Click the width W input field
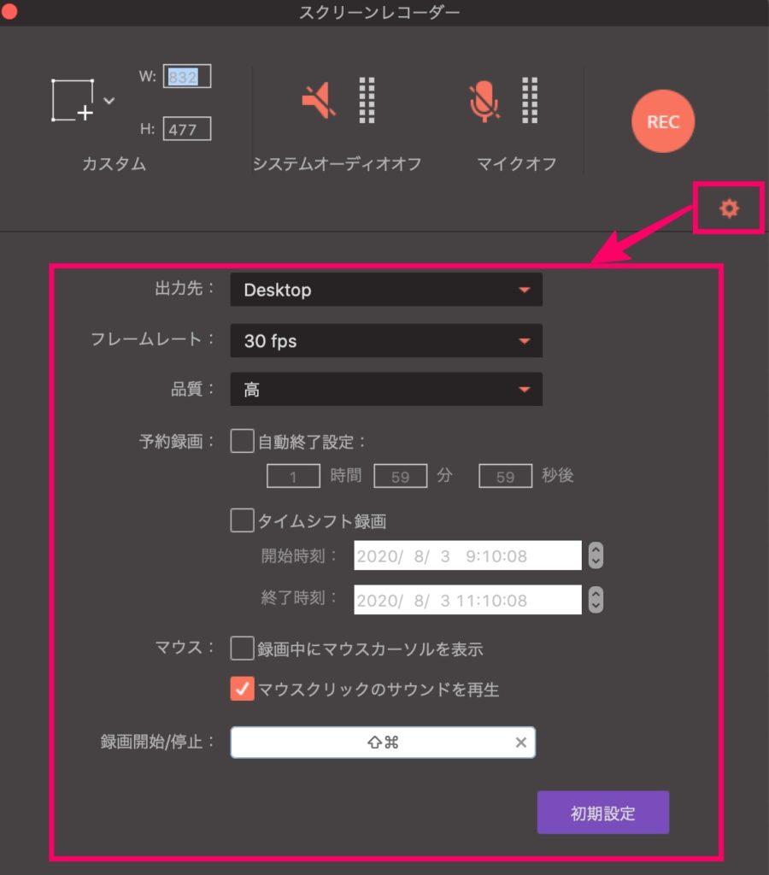769x875 pixels. pos(187,76)
